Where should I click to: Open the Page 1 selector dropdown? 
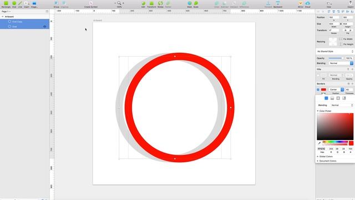(x=6, y=11)
